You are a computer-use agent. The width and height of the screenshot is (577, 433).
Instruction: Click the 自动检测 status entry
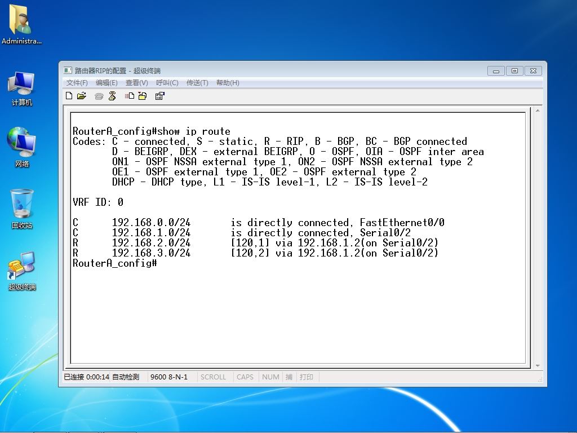click(x=126, y=377)
